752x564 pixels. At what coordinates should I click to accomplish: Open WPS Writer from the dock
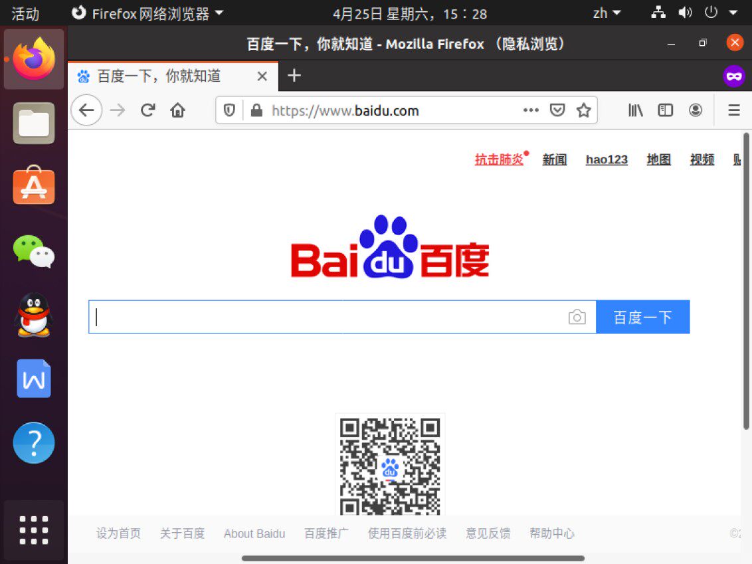pos(34,379)
